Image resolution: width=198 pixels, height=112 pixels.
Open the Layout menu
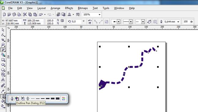click(x=42, y=8)
